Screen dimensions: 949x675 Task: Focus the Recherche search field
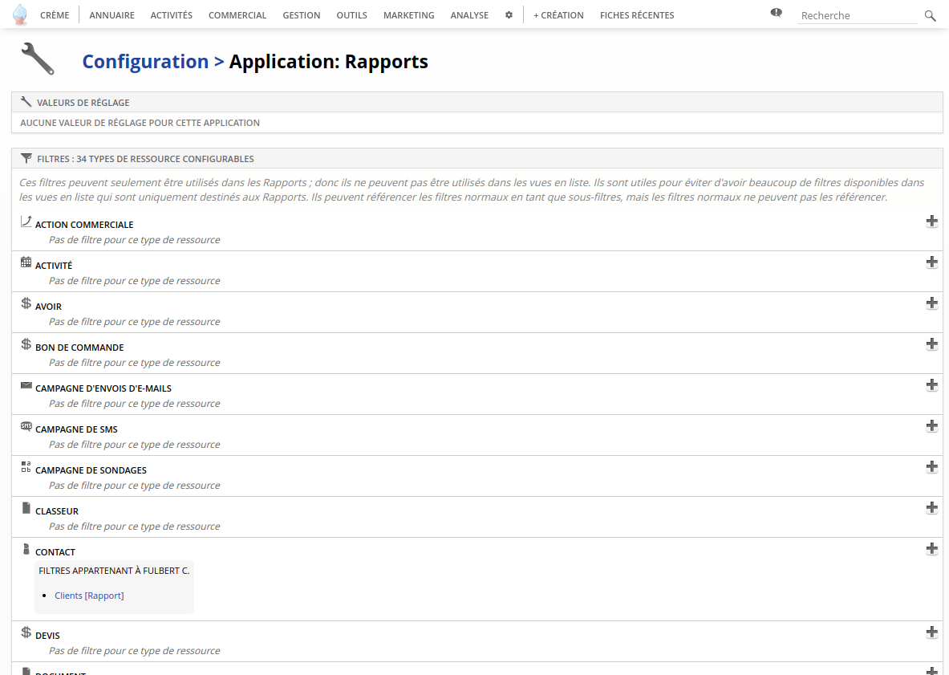click(x=857, y=16)
